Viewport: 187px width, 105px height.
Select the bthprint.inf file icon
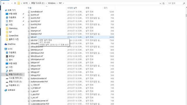pos(29,69)
